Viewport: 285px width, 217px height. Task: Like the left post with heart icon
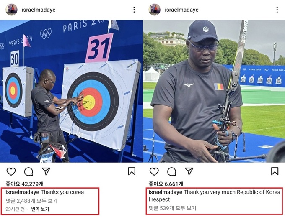(11, 171)
